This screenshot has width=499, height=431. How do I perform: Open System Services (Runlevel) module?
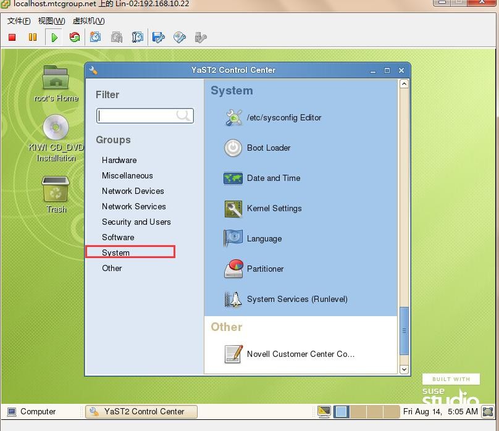pos(286,299)
